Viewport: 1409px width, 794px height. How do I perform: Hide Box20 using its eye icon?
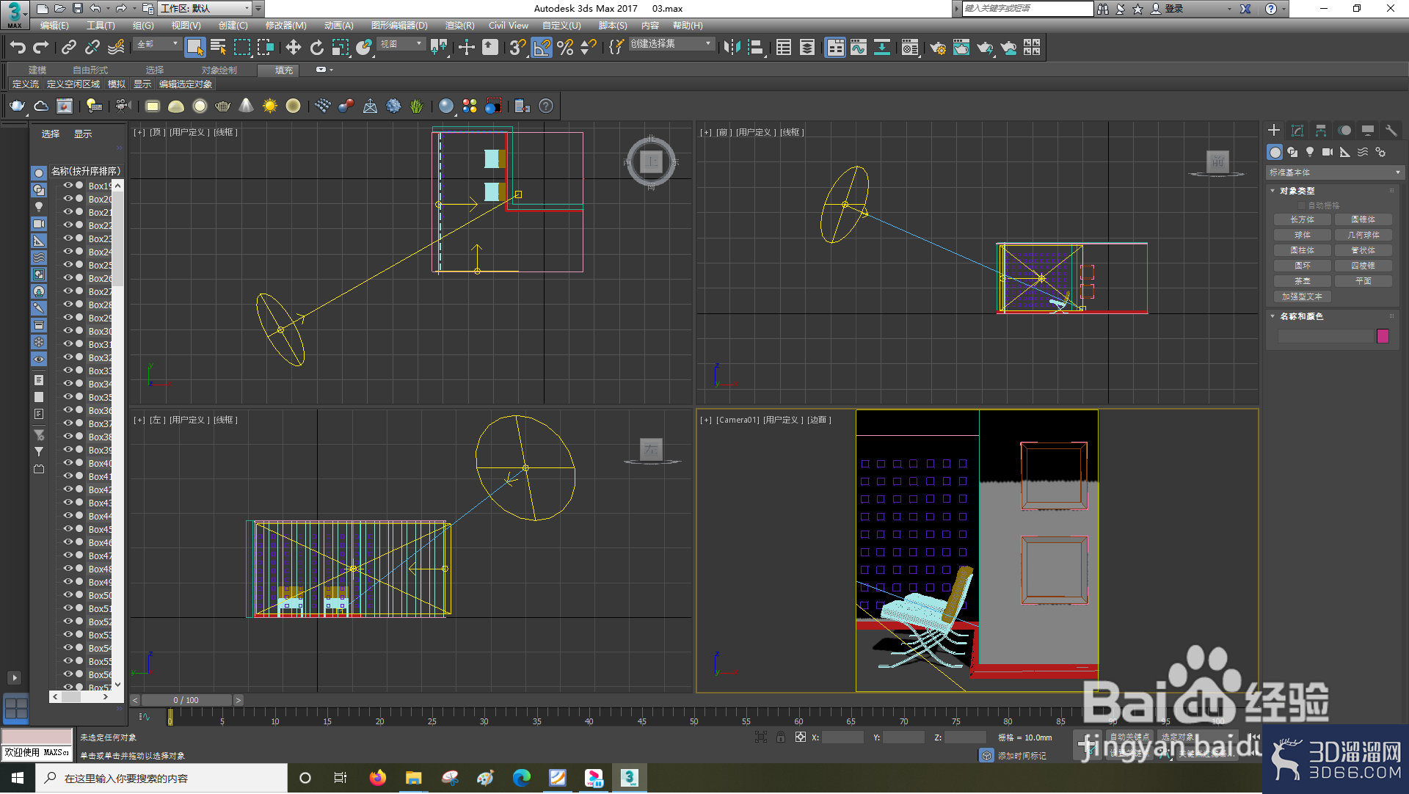(68, 199)
